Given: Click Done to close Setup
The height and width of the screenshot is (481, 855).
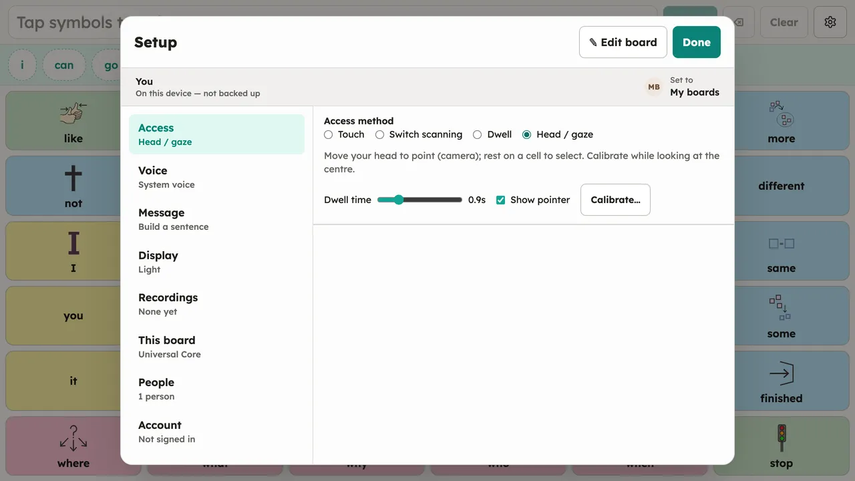Looking at the screenshot, I should [x=696, y=42].
